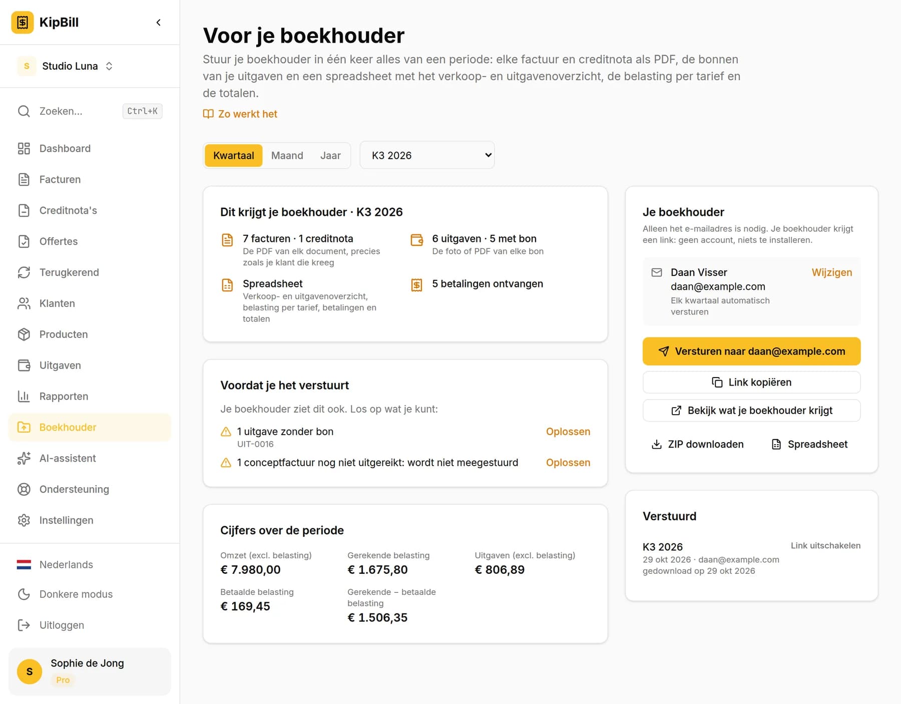Click the Pro plan badge
The image size is (901, 704).
pos(63,680)
